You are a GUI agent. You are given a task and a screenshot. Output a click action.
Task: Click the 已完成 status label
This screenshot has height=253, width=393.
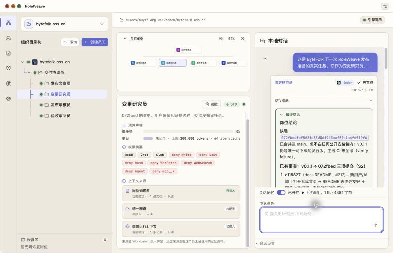365,83
